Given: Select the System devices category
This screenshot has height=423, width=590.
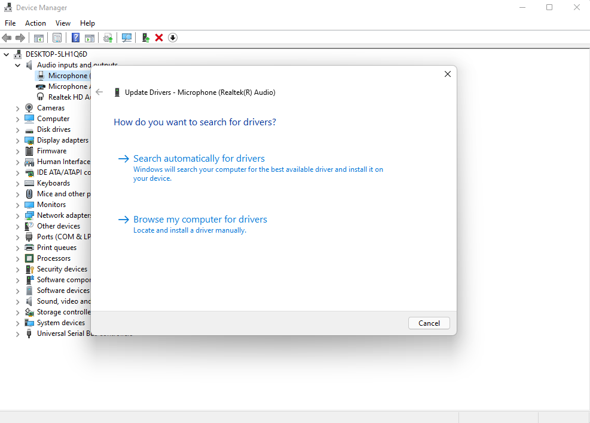Looking at the screenshot, I should (60, 323).
